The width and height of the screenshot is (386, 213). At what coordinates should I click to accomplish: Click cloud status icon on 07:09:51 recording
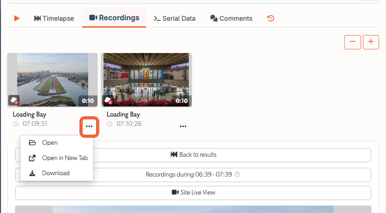click(x=14, y=100)
